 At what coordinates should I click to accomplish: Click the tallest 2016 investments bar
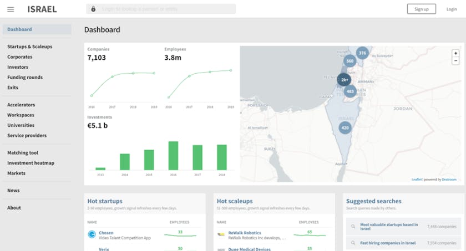coord(173,156)
